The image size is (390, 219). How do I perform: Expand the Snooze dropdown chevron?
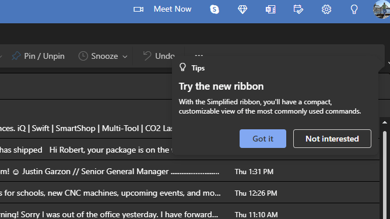pyautogui.click(x=125, y=56)
